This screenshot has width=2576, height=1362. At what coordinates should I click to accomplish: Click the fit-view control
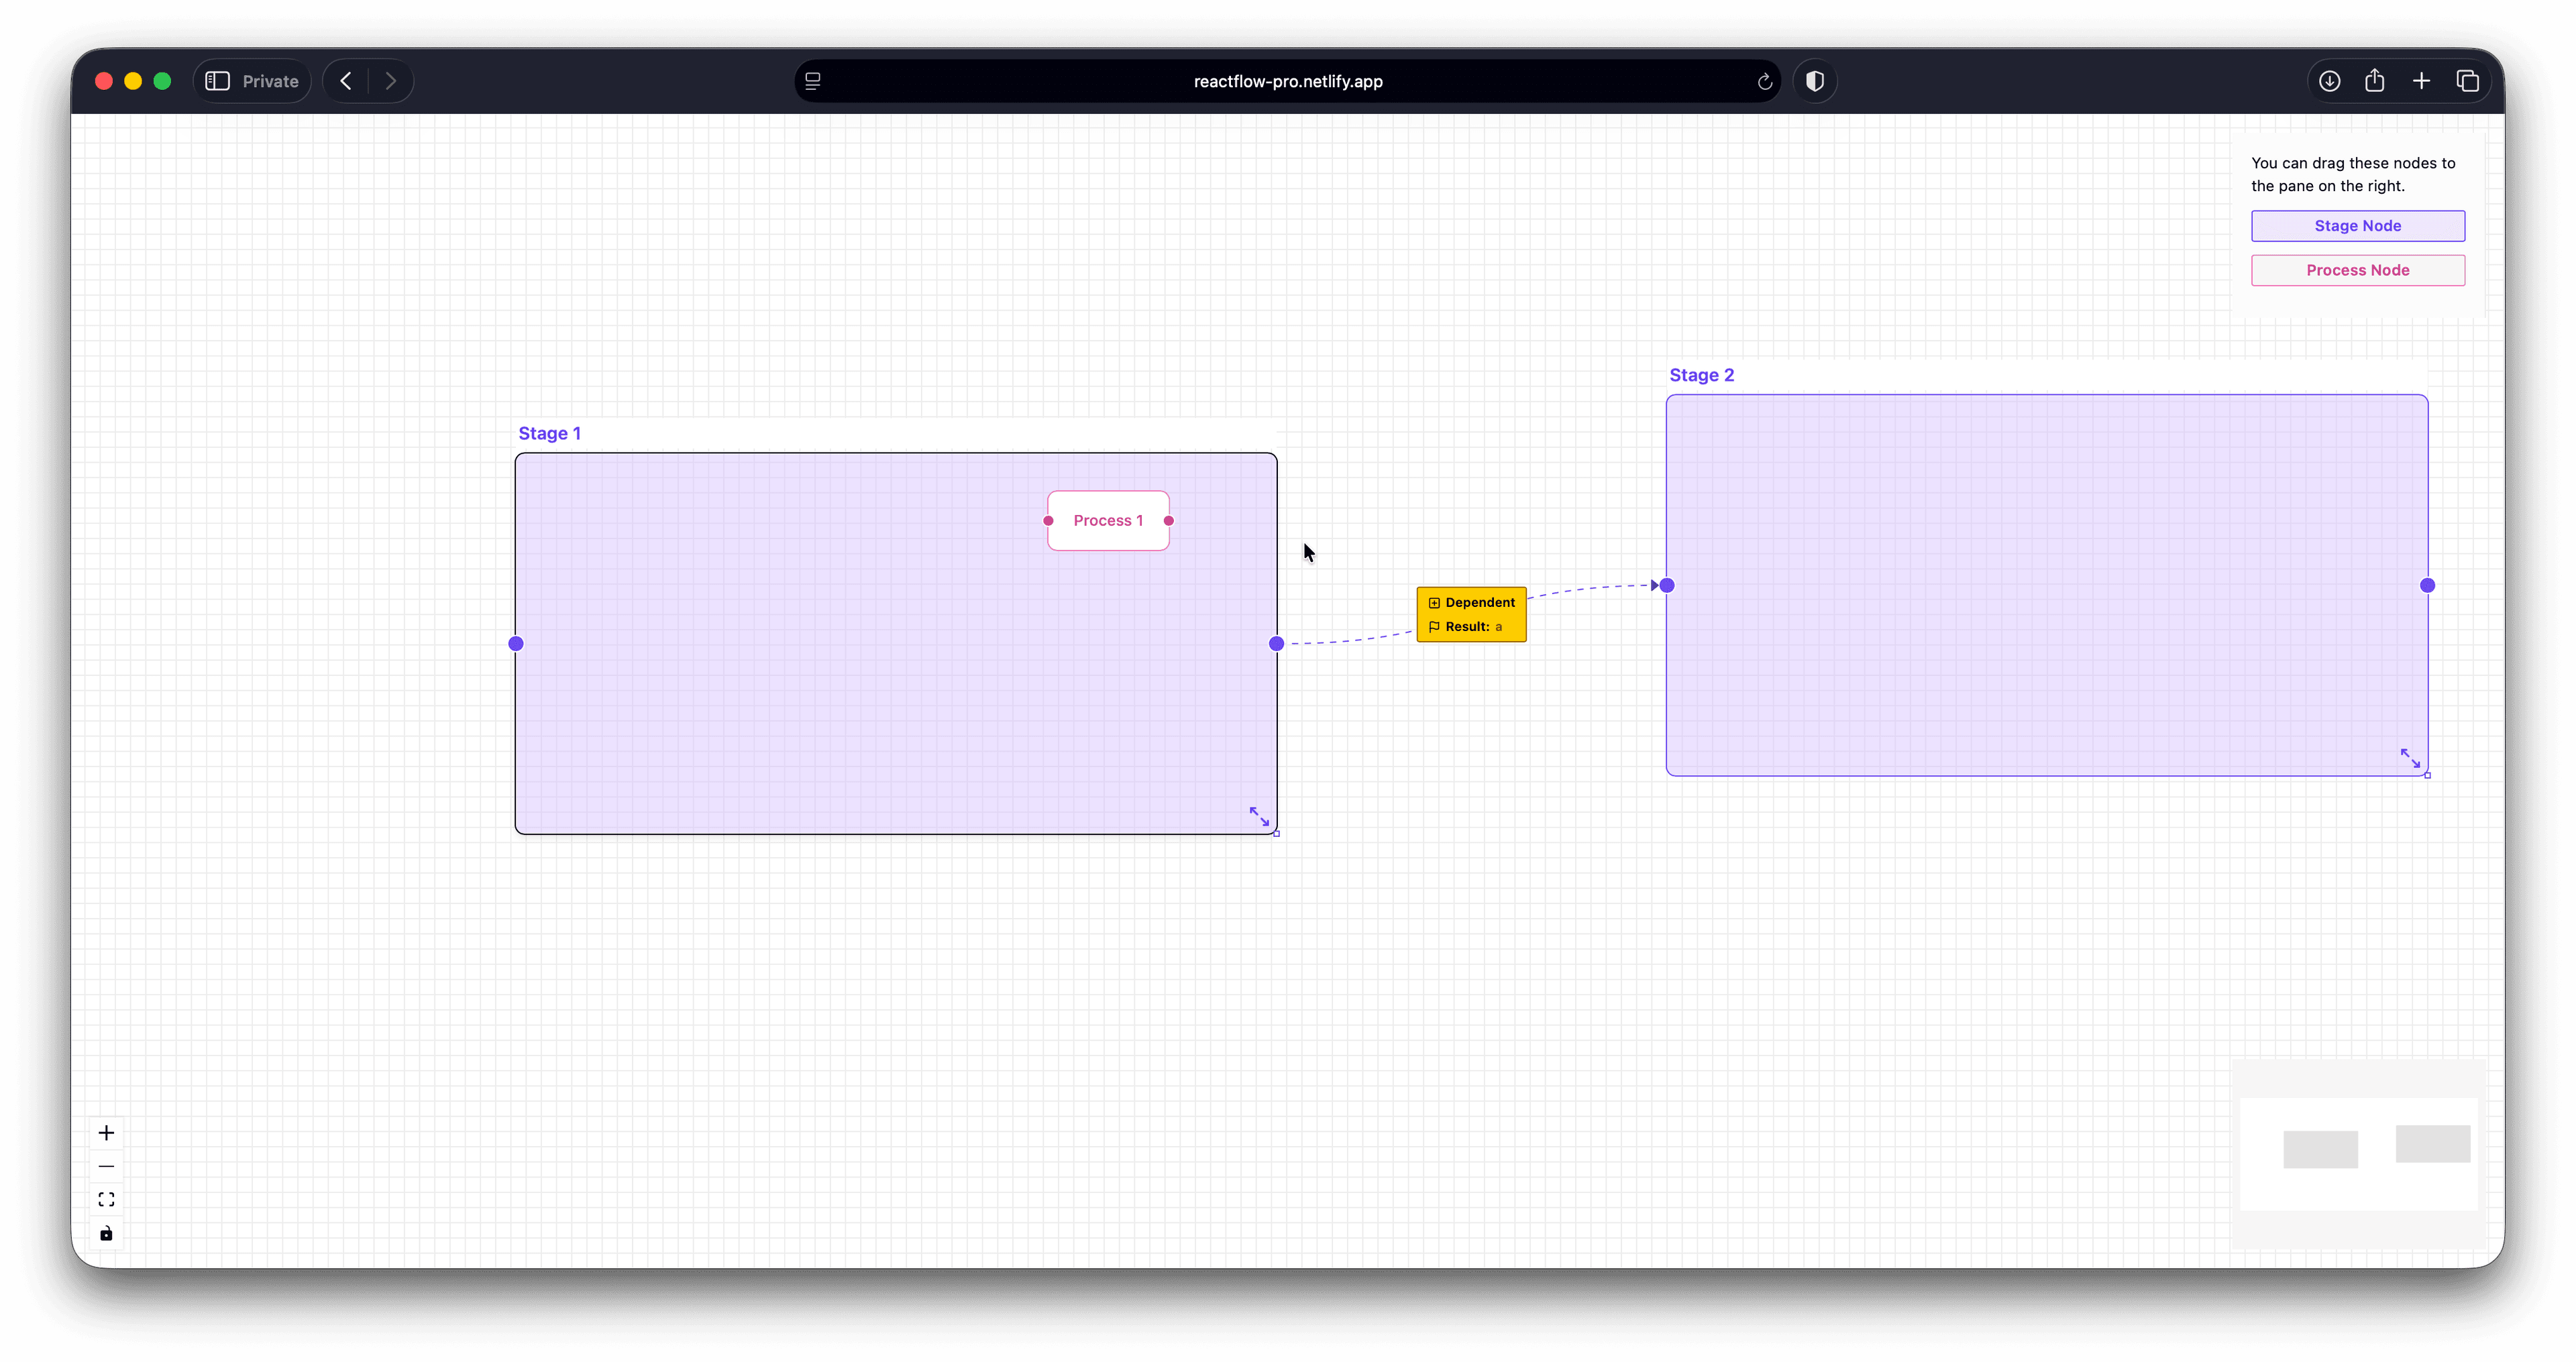pos(106,1199)
